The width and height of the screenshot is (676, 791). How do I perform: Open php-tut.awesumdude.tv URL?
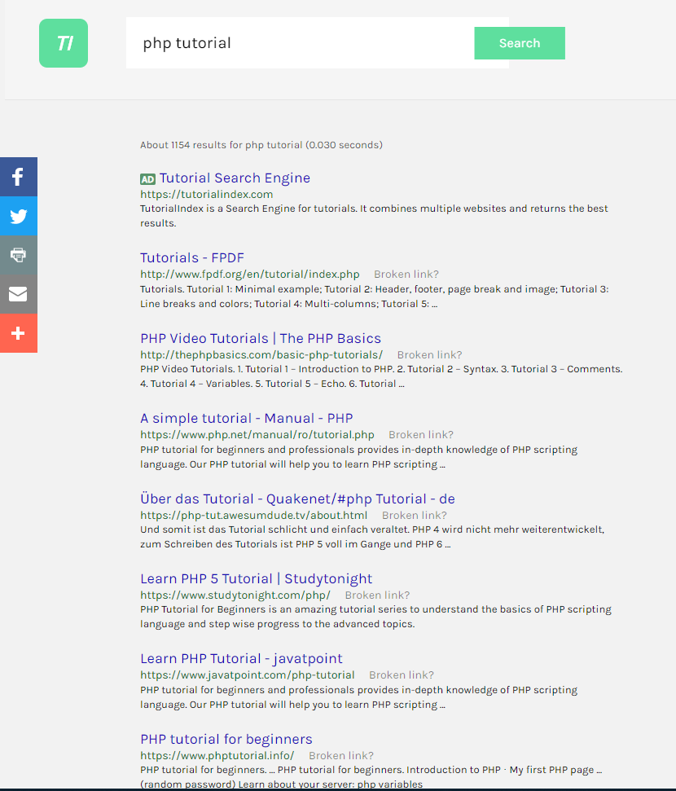click(254, 515)
